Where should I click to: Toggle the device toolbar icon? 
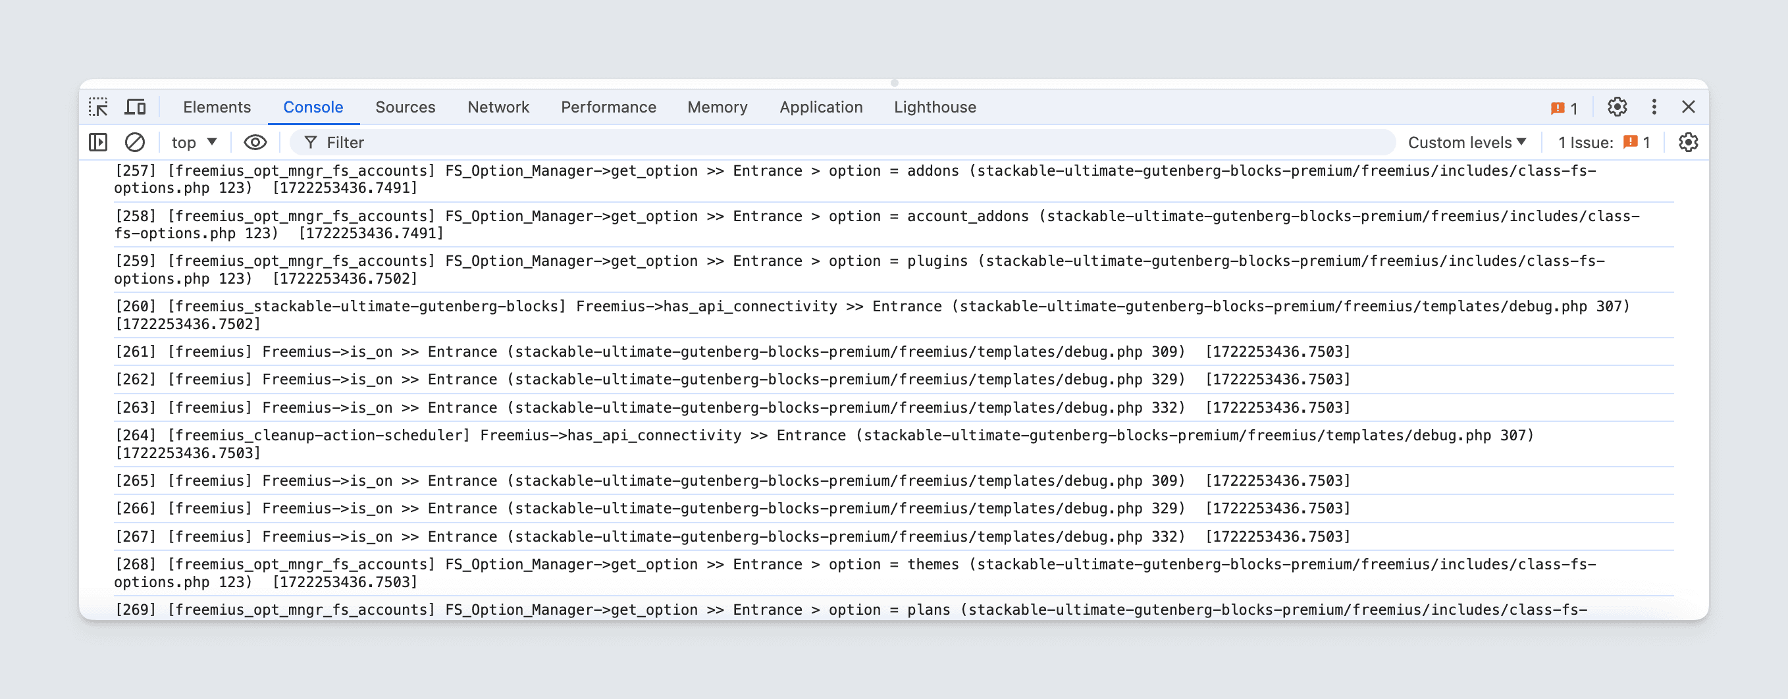(136, 107)
